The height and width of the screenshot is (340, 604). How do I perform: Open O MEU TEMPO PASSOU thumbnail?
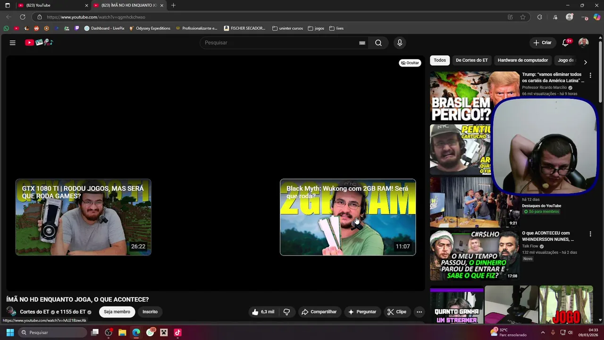474,255
